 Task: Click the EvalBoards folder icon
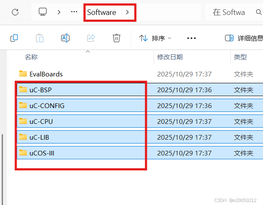pos(23,73)
